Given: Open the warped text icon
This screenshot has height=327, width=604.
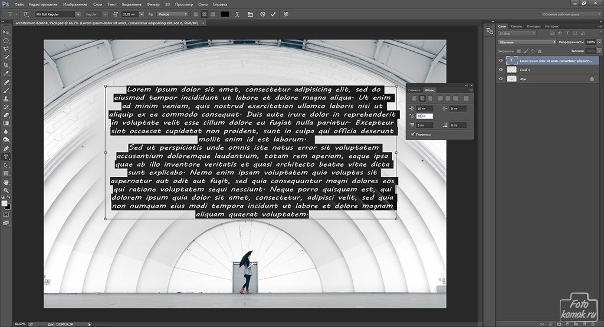Looking at the screenshot, I should 237,14.
